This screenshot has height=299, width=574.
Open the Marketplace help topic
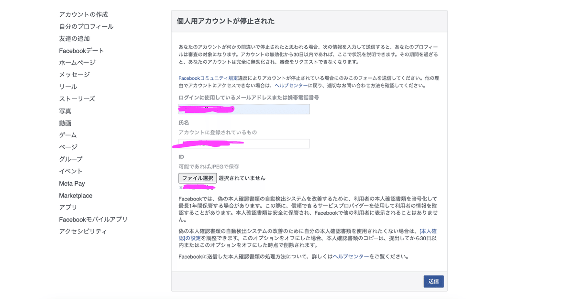coord(76,195)
